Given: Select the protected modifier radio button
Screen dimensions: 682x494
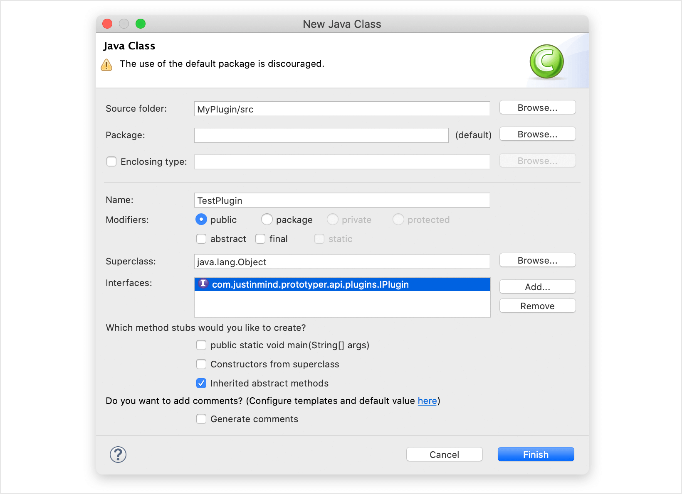Looking at the screenshot, I should 398,219.
